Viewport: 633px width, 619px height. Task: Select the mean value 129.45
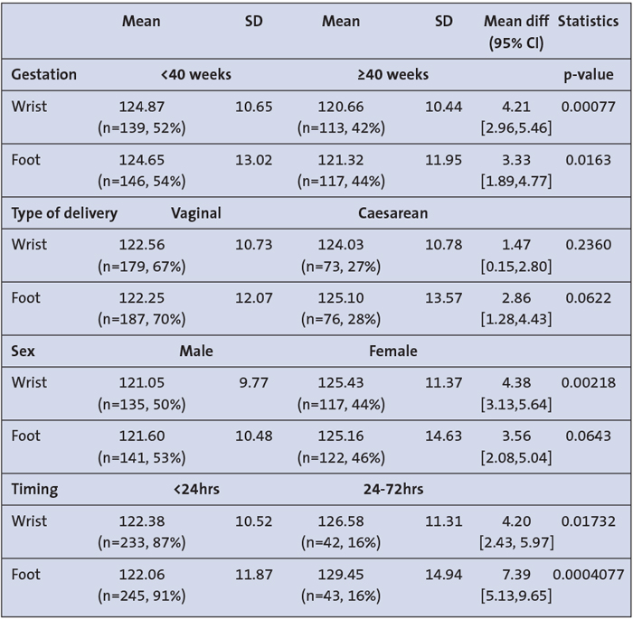[x=340, y=576]
